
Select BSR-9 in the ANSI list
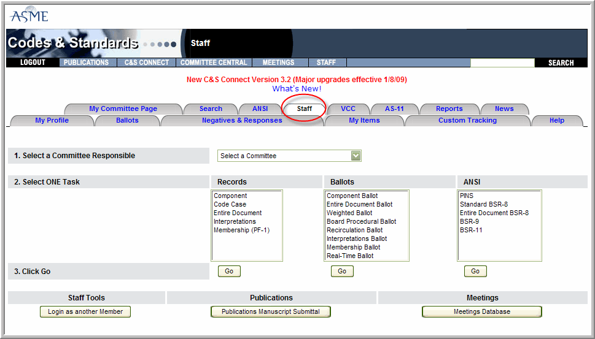click(469, 221)
